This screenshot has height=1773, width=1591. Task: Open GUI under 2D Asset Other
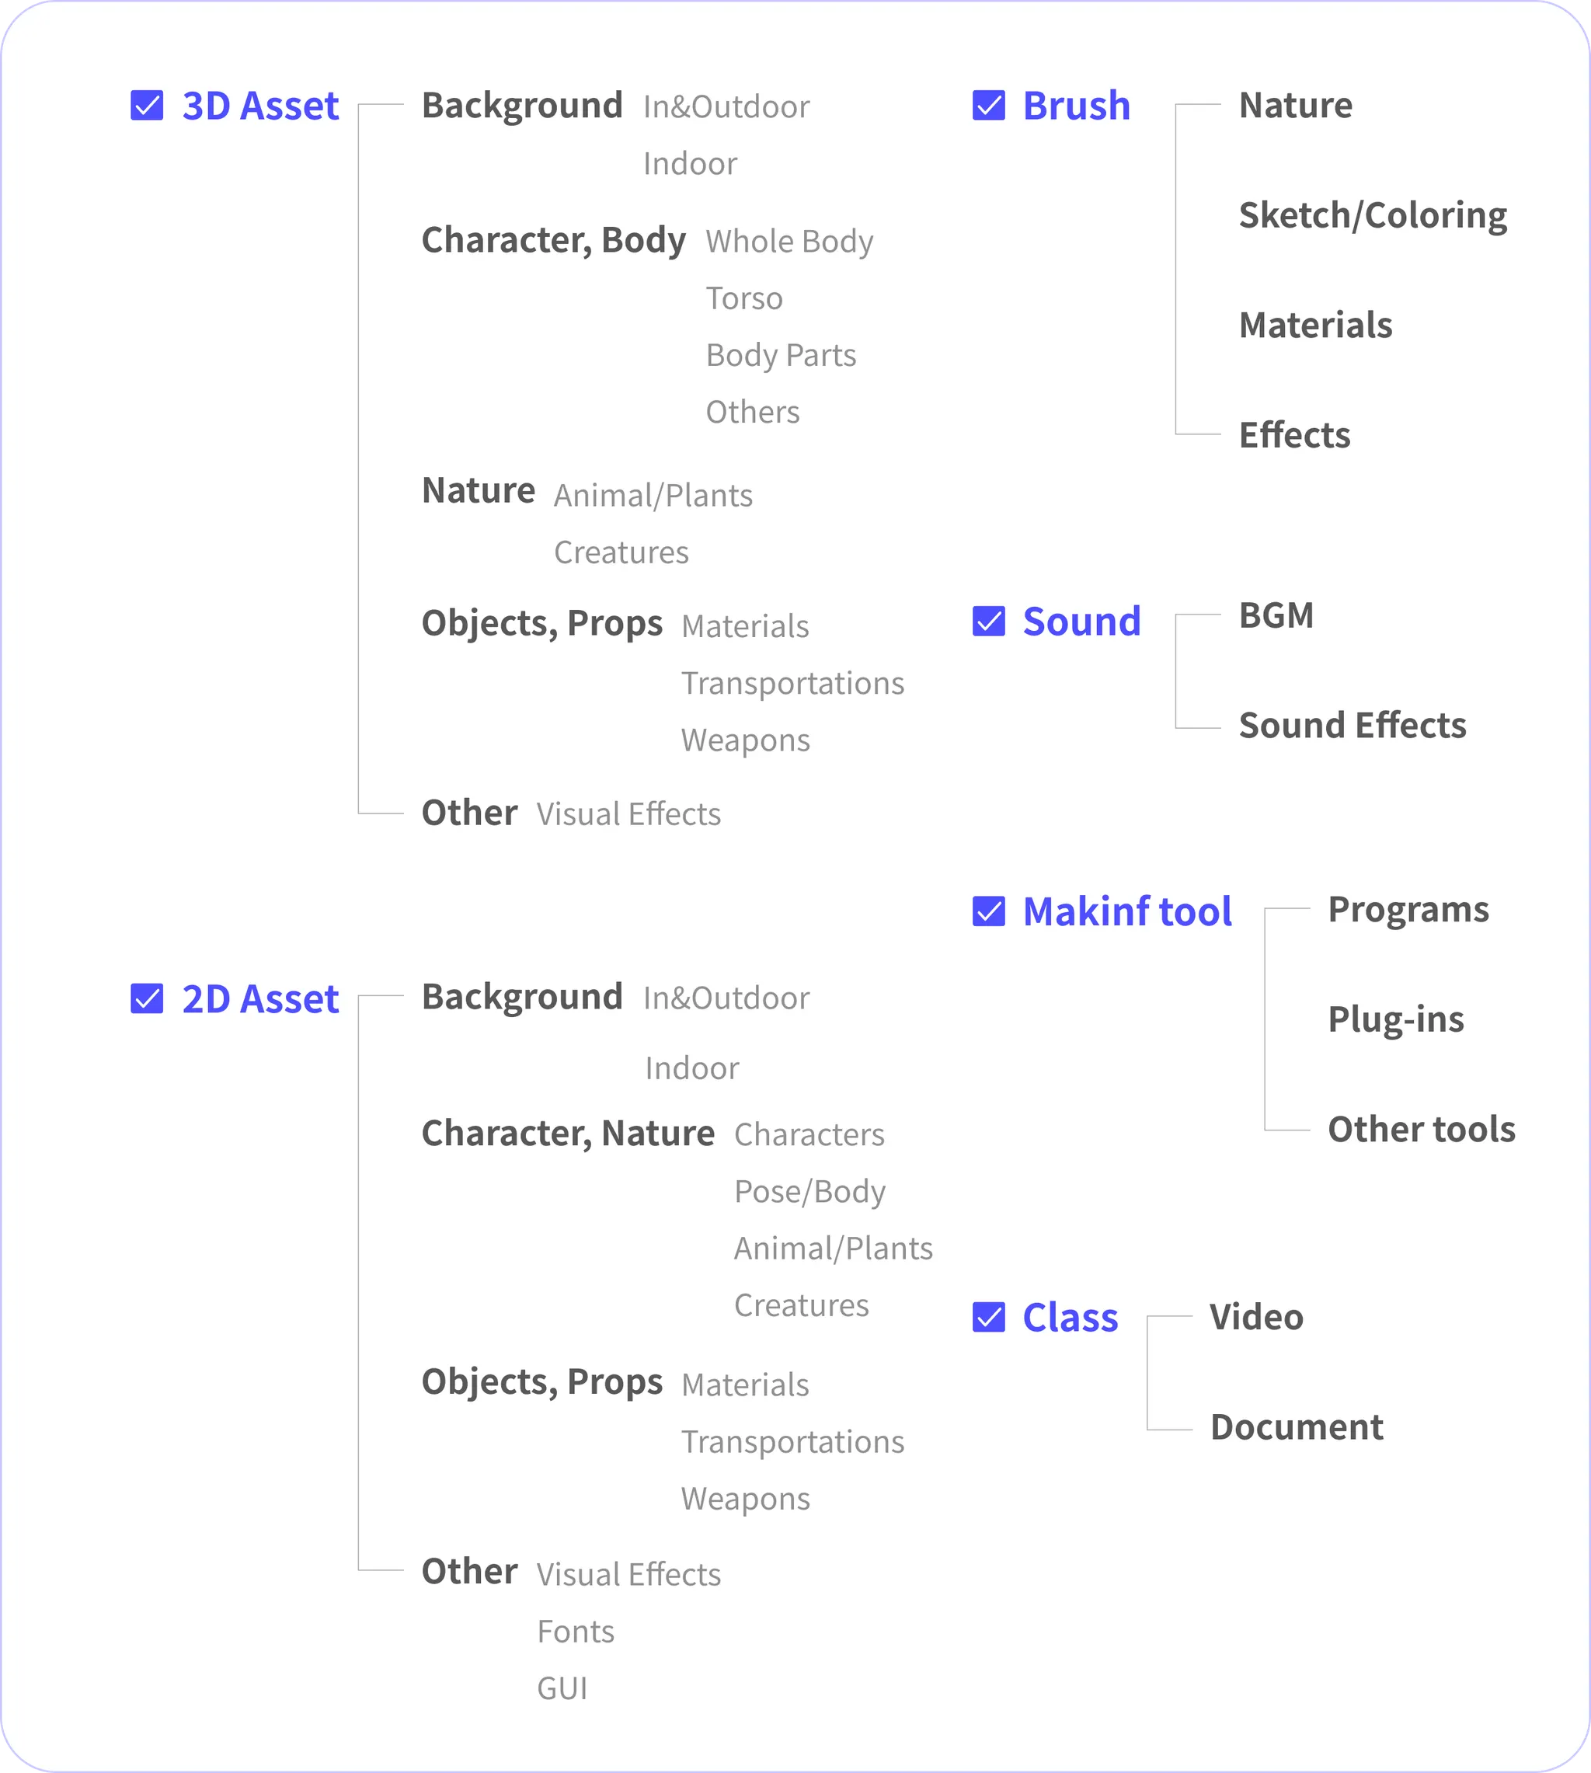pos(562,1688)
